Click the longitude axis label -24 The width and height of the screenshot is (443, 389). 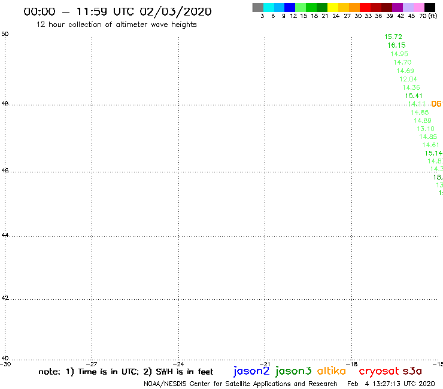point(178,364)
